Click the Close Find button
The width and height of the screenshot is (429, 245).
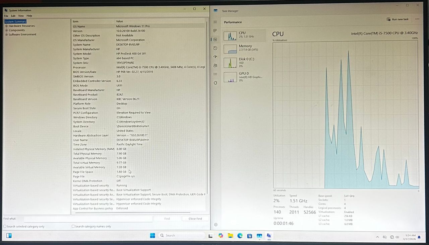tap(195, 219)
